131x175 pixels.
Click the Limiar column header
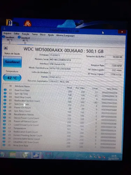[x=95, y=89]
